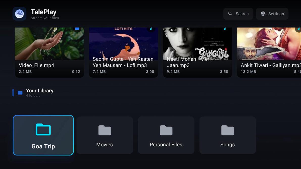
Task: Click the TelePlay logo icon
Action: (x=19, y=14)
